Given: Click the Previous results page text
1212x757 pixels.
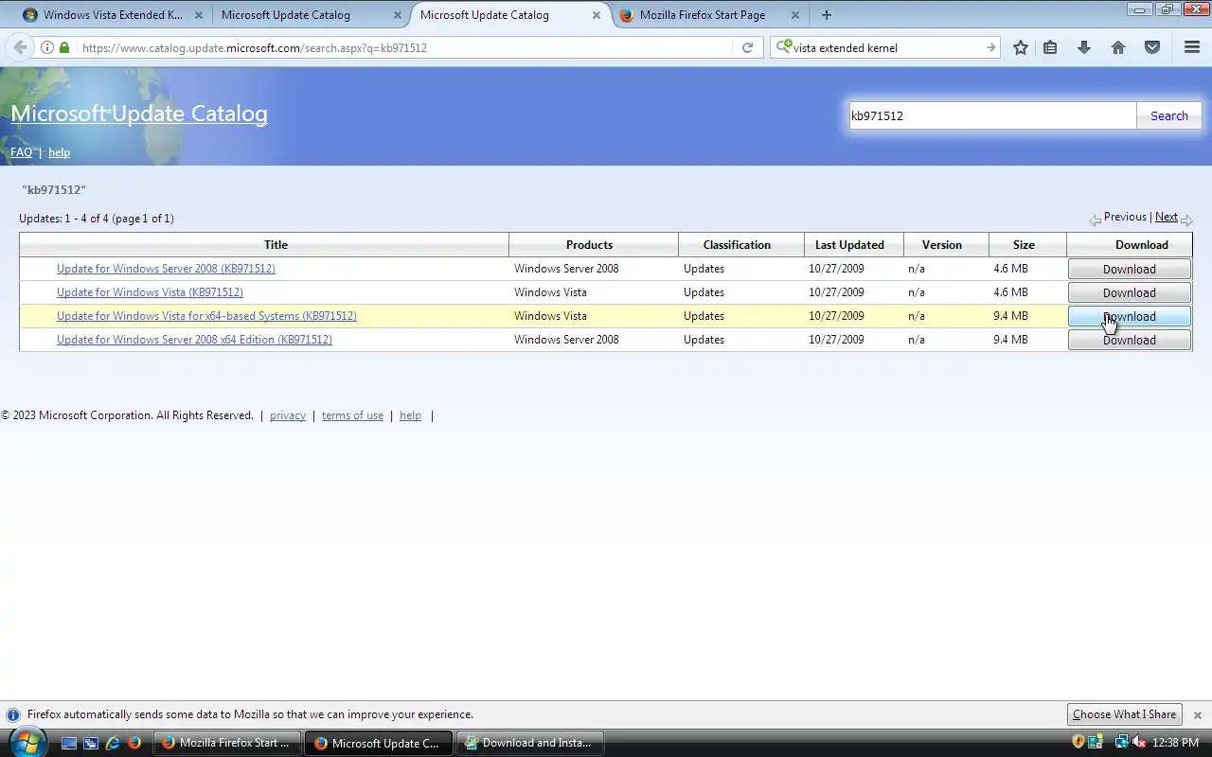Looking at the screenshot, I should point(1125,217).
